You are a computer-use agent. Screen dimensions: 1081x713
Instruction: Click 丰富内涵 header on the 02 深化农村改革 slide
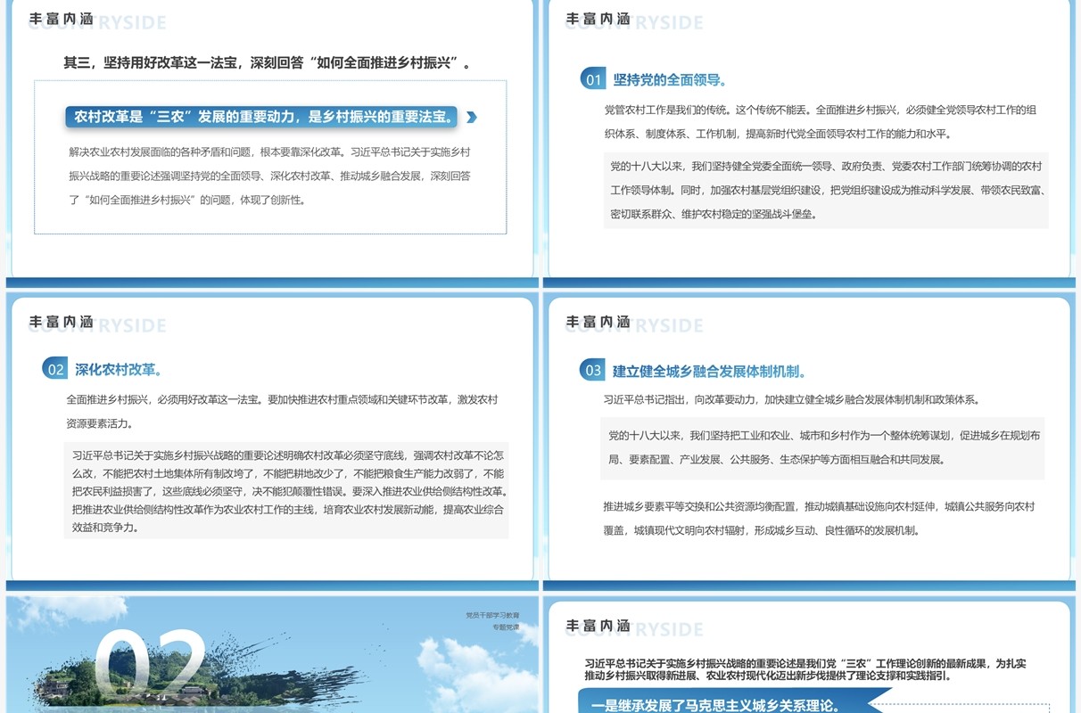(61, 322)
